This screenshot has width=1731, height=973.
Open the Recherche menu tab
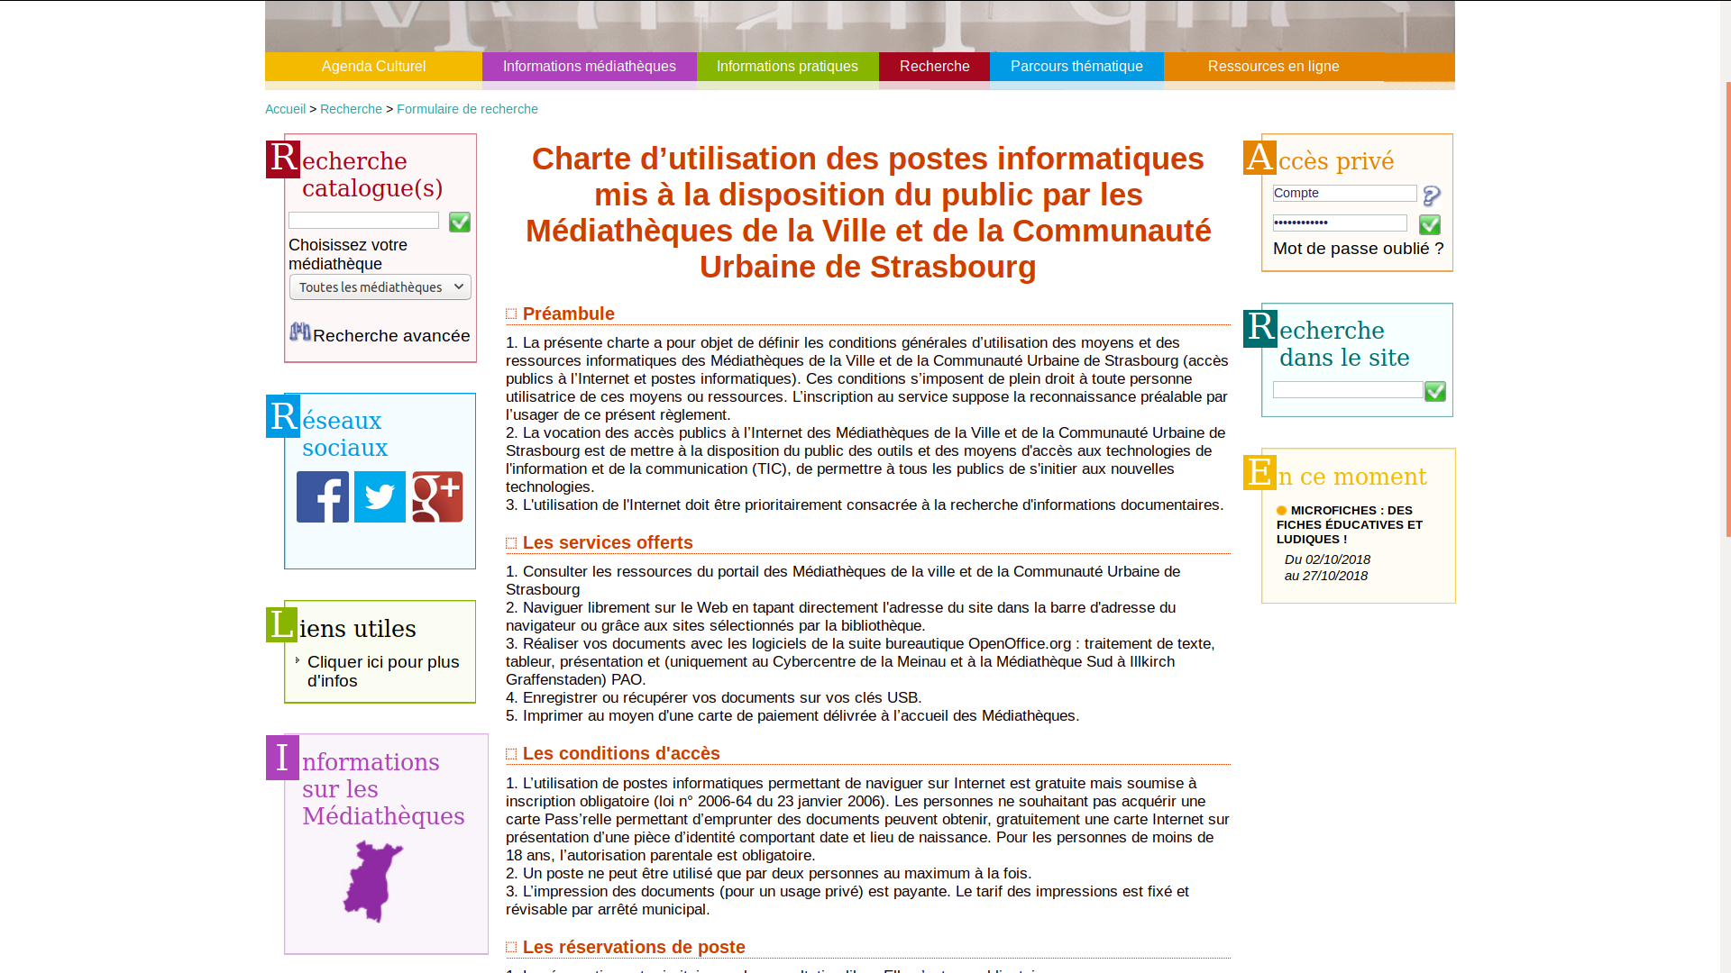coord(934,67)
